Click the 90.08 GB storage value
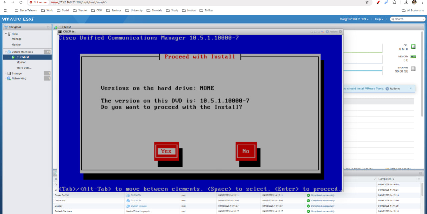 (402, 71)
